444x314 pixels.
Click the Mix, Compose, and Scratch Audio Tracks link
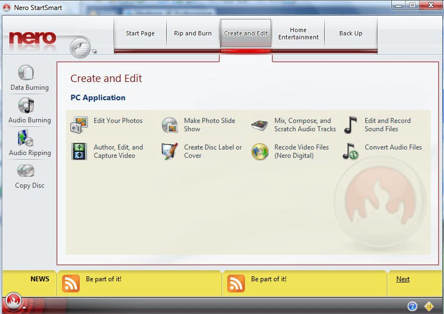pos(305,125)
